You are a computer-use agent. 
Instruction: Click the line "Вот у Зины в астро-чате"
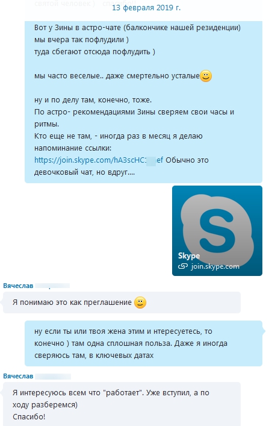click(x=137, y=28)
